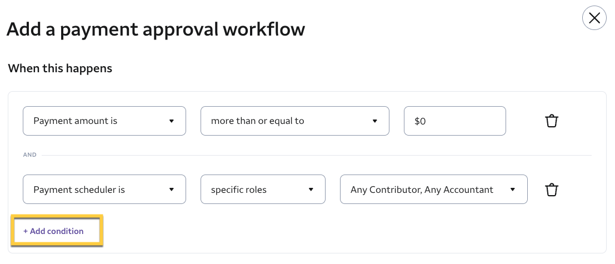The image size is (615, 264).
Task: Focus the $0 payment amount field
Action: (454, 121)
